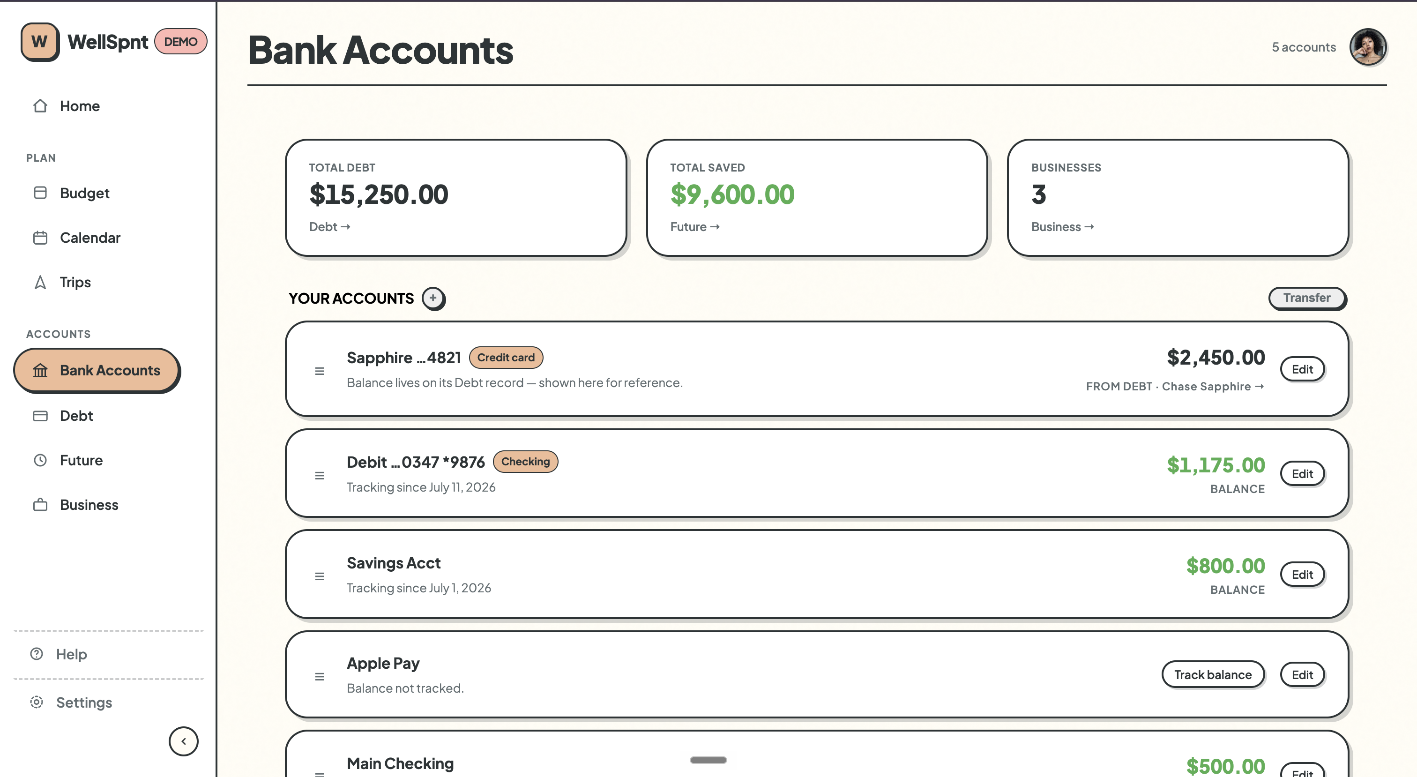Click the drag handle on Debit ...0347 account

click(320, 476)
